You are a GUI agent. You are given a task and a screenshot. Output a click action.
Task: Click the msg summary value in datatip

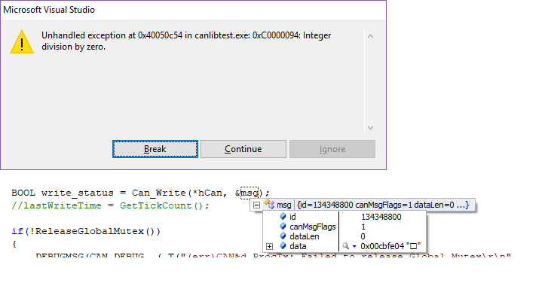(383, 205)
